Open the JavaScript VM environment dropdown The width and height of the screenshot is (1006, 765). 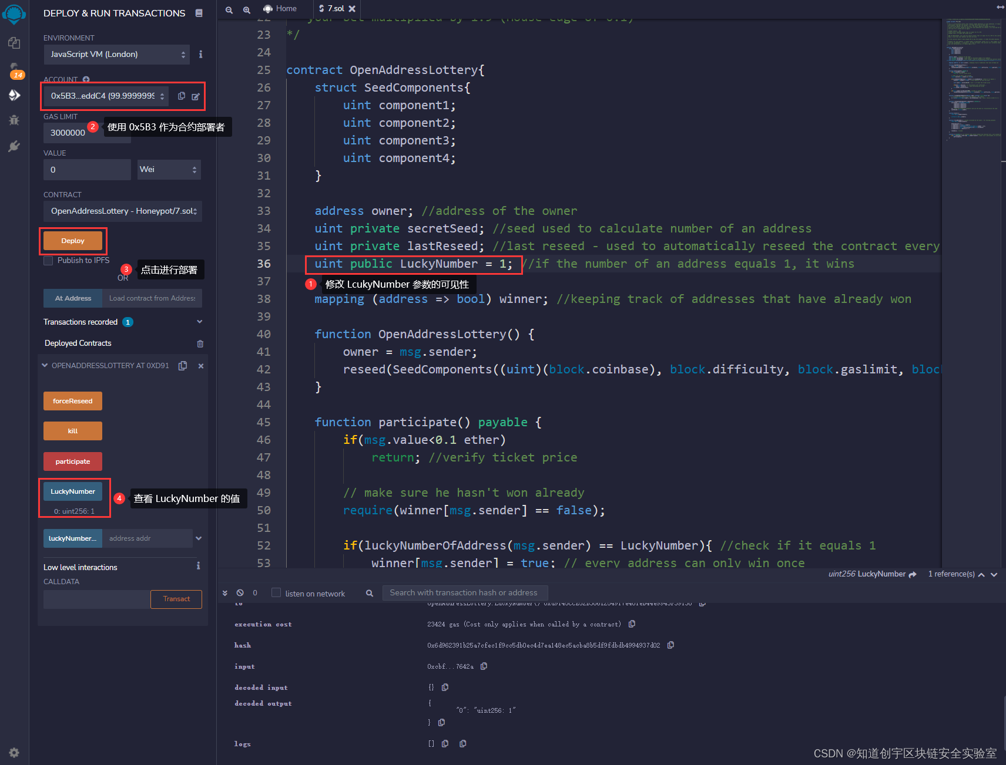117,55
